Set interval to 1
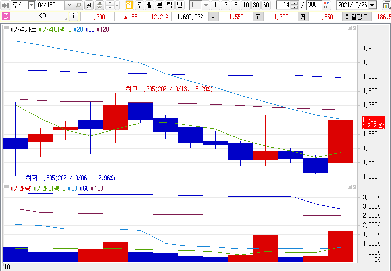The image size is (391, 271). click(x=215, y=5)
